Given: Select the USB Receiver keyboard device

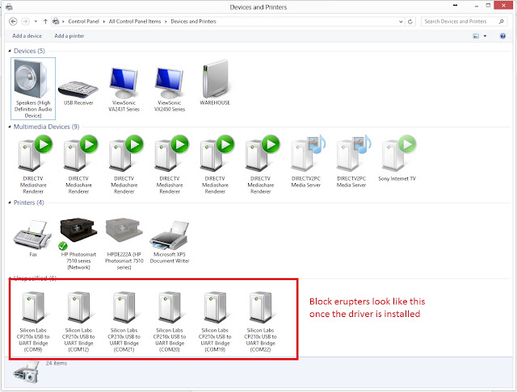Looking at the screenshot, I should click(78, 92).
